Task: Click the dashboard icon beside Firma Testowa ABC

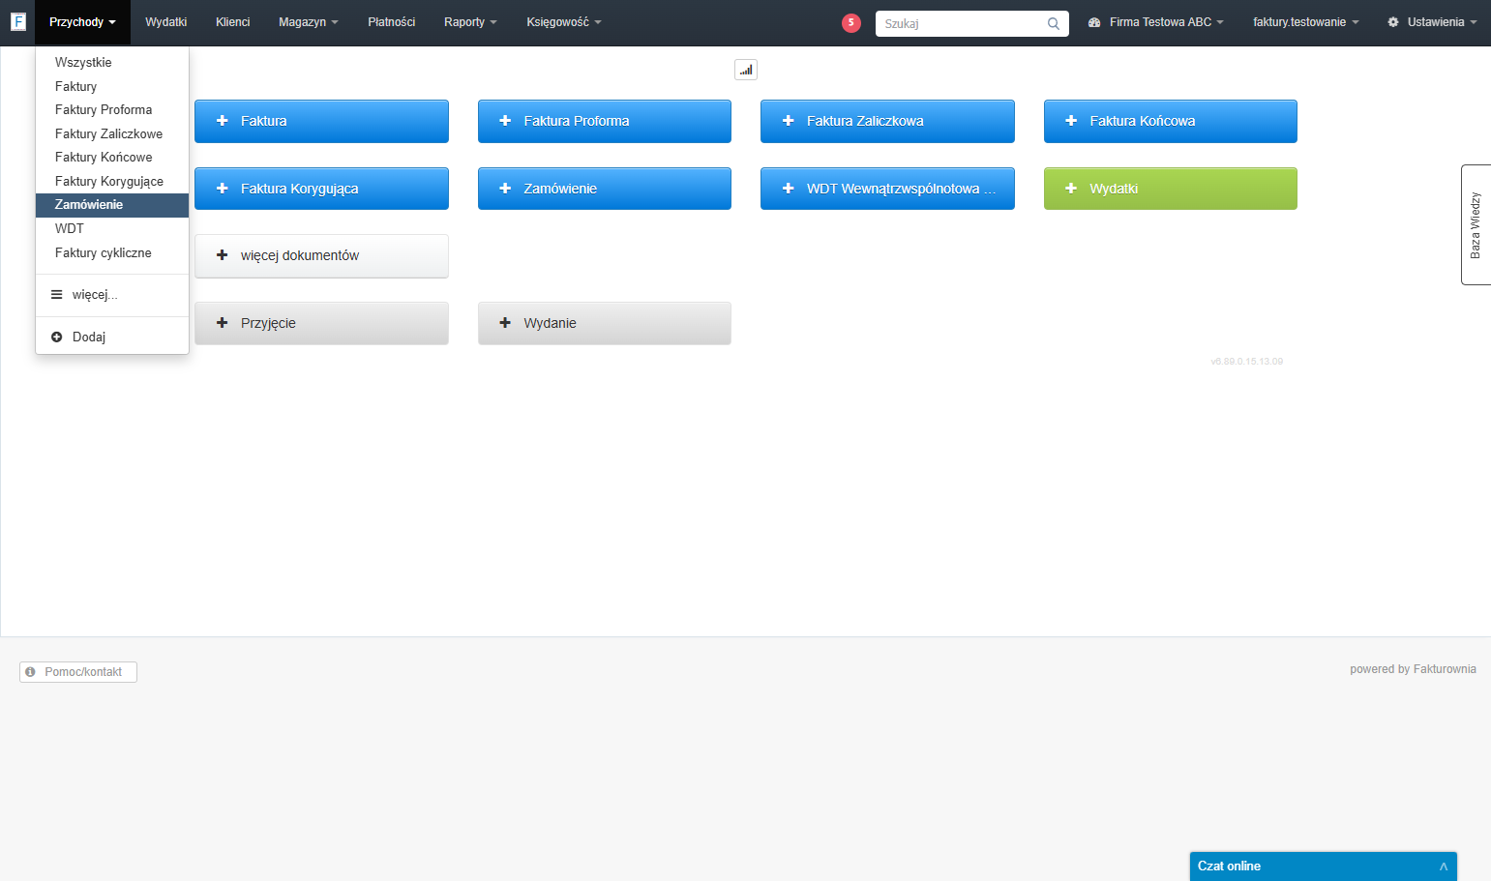Action: 1094,22
